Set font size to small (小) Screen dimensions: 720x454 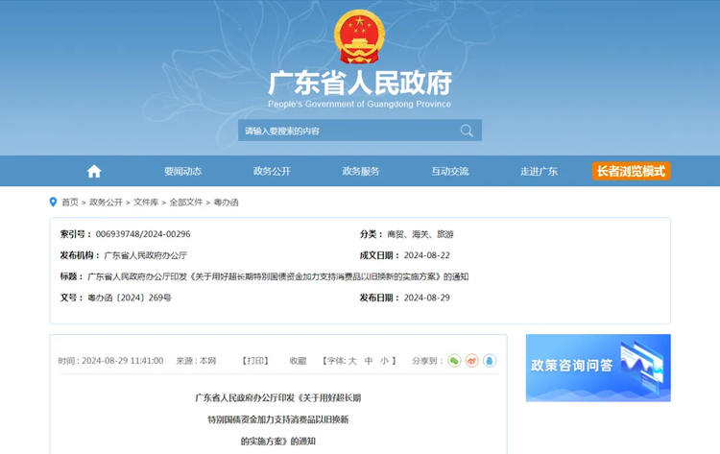(x=384, y=361)
